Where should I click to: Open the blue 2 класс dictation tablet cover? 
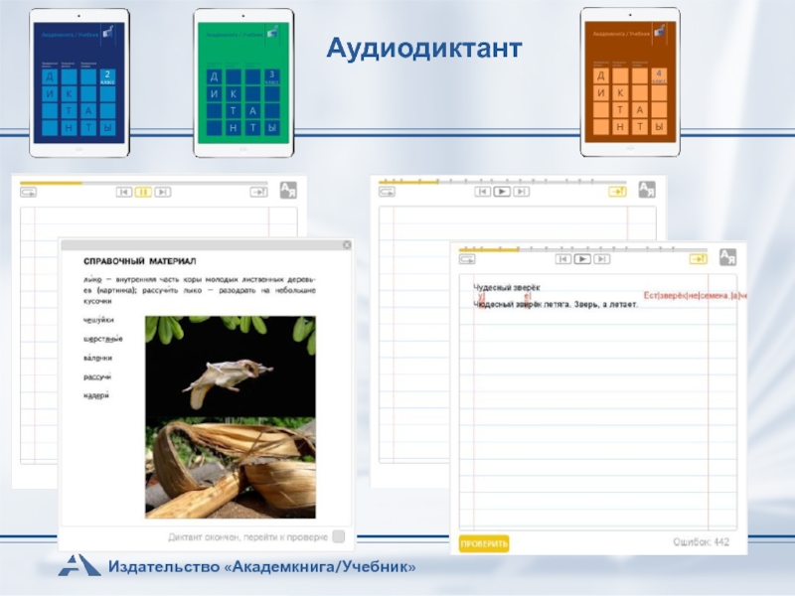79,82
